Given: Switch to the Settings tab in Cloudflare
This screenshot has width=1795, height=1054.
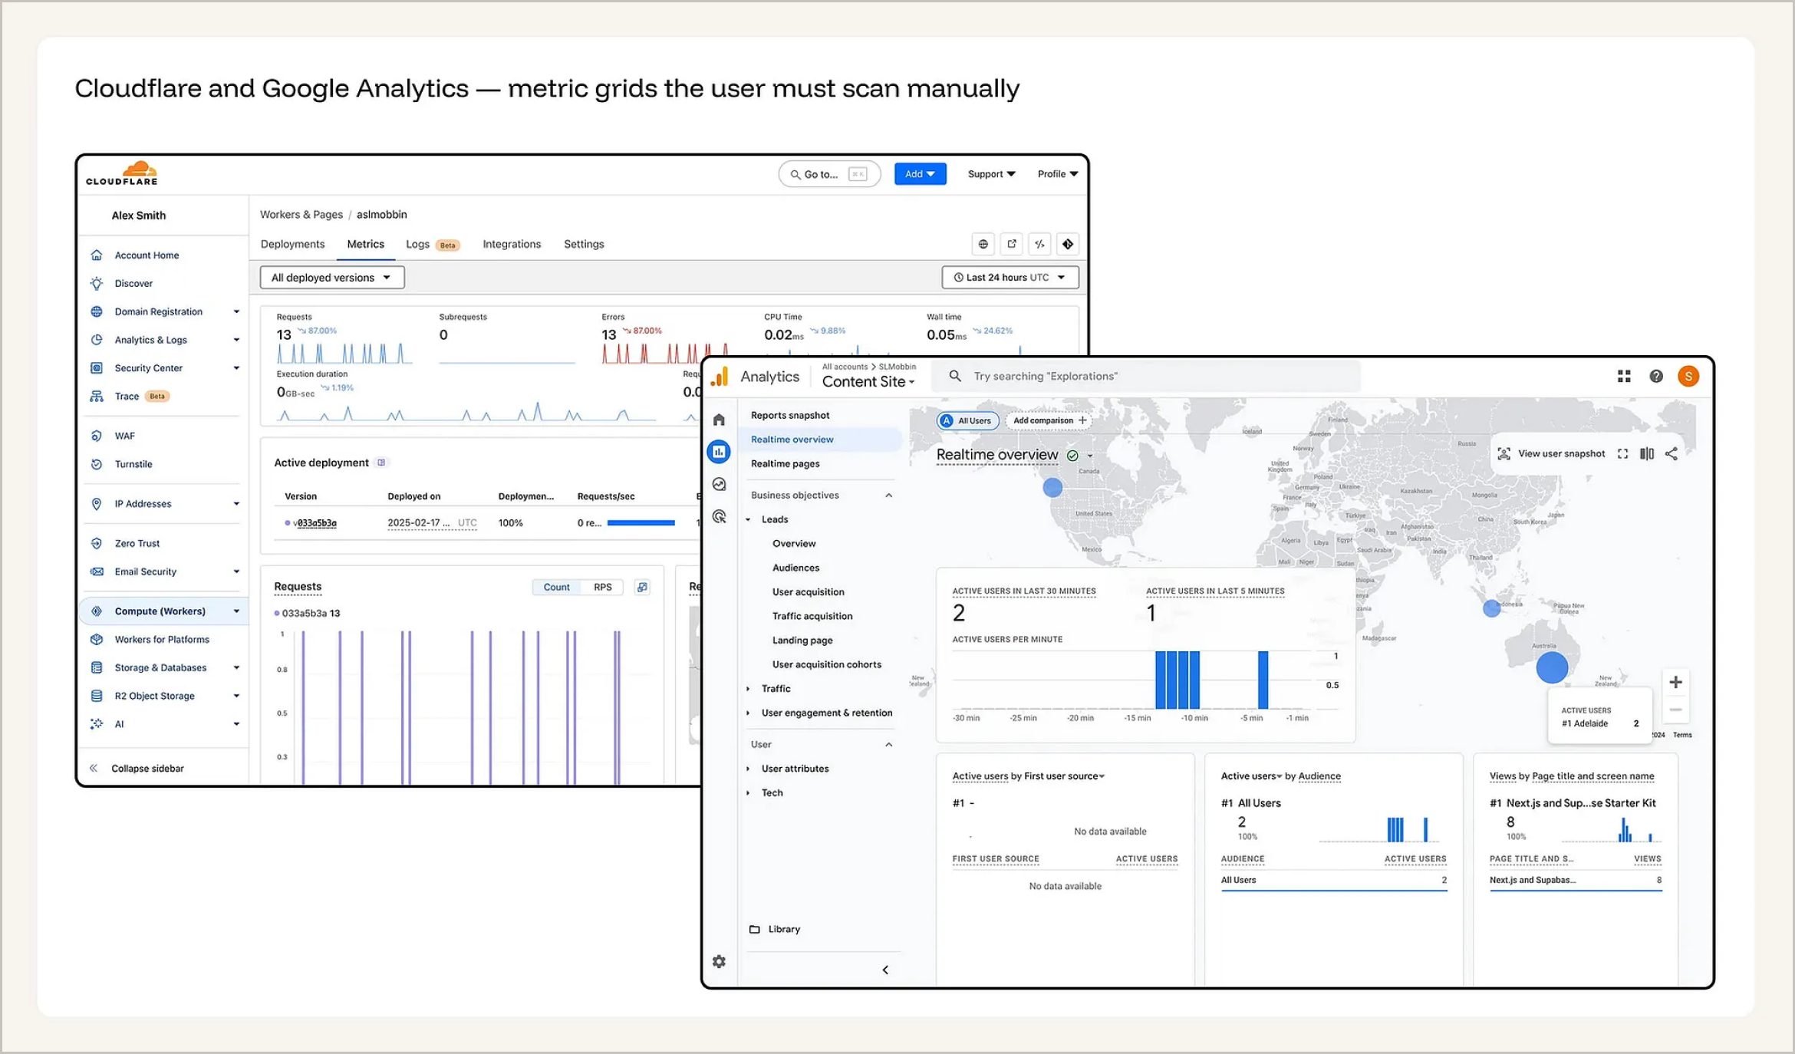Looking at the screenshot, I should click(x=584, y=244).
